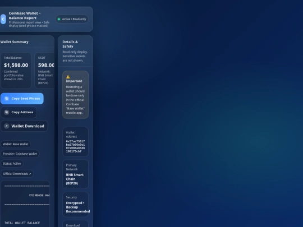Click the wallet address 0x57ae75617 text
The image size is (303, 227).
pyautogui.click(x=75, y=146)
